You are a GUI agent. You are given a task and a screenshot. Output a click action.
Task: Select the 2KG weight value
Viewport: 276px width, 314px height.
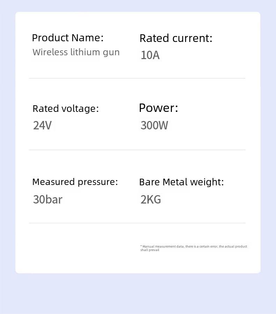pyautogui.click(x=151, y=199)
